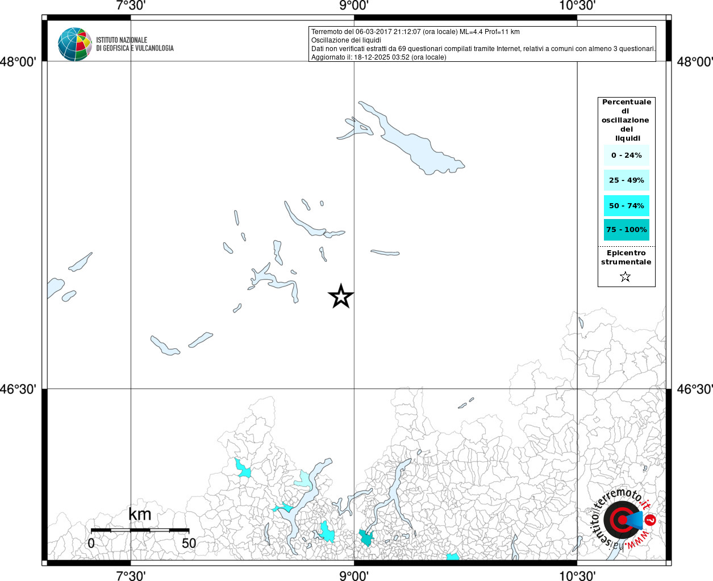This screenshot has width=713, height=581.
Task: Click the top 9°00' longitude label
Action: (x=354, y=6)
